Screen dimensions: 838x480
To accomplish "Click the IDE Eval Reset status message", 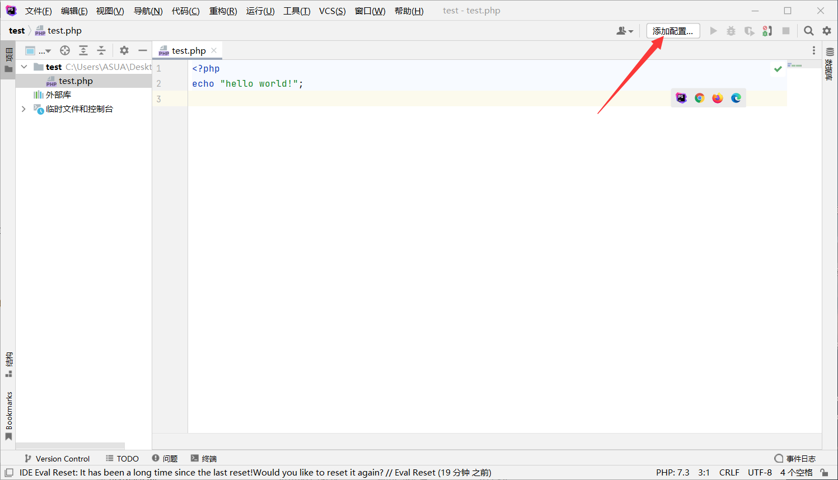I will click(255, 473).
